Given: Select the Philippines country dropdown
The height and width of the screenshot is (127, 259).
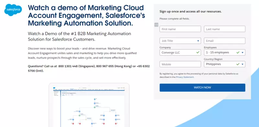Looking at the screenshot, I should point(225,64).
